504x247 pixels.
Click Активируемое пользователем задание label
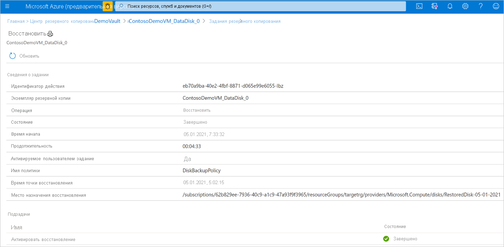click(x=53, y=159)
